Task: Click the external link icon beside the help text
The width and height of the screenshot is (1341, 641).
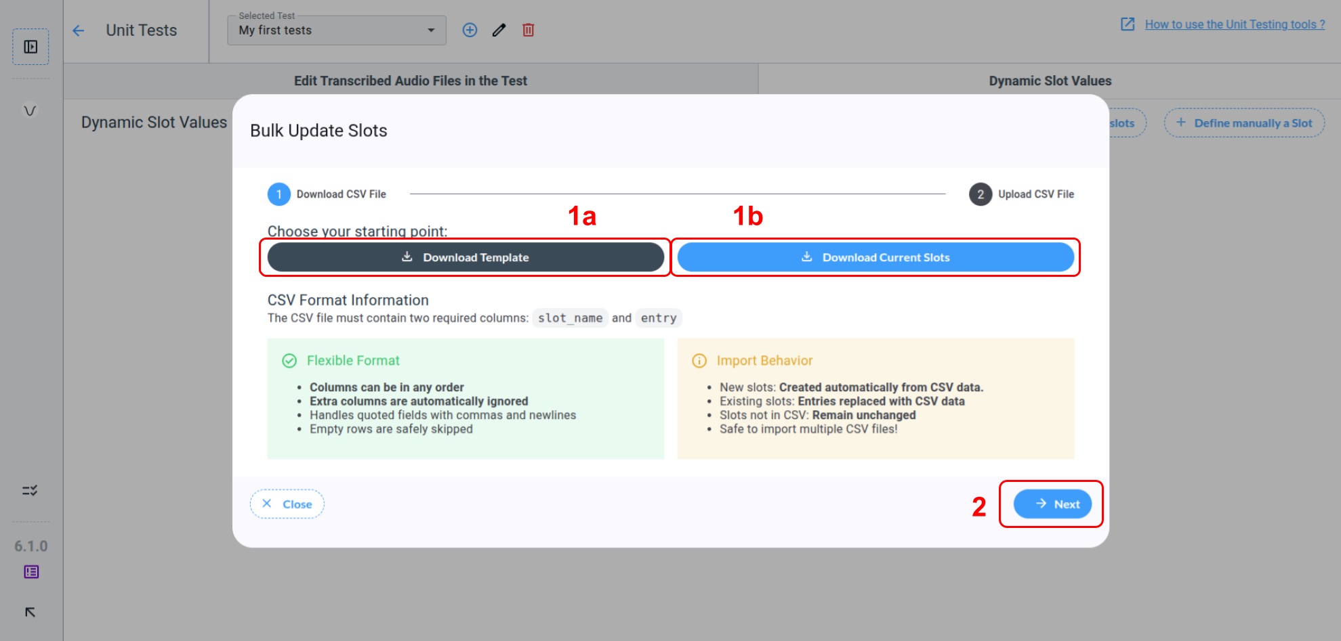Action: tap(1128, 24)
